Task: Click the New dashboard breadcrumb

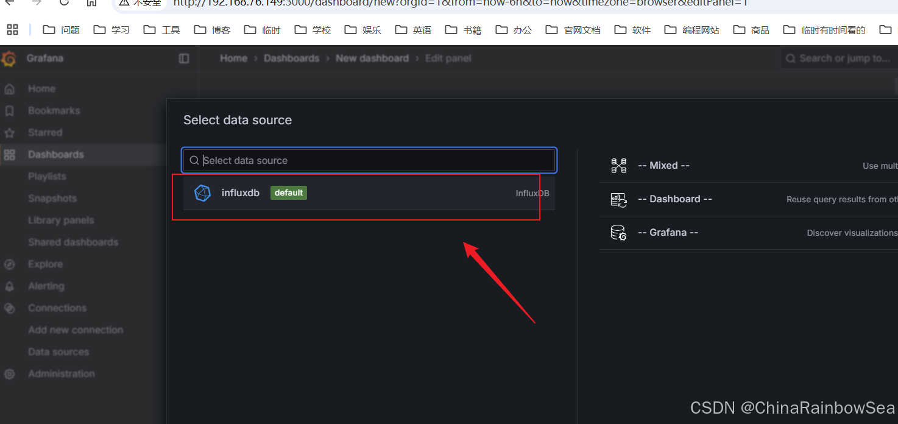Action: tap(372, 58)
